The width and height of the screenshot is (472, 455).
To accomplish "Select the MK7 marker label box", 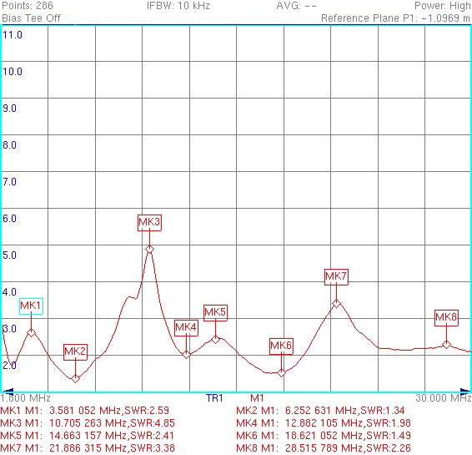I will click(x=336, y=276).
